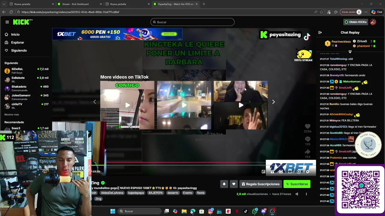This screenshot has width=385, height=216.
Task: Click Iniciar sesión in browser toolbar
Action: (351, 12)
